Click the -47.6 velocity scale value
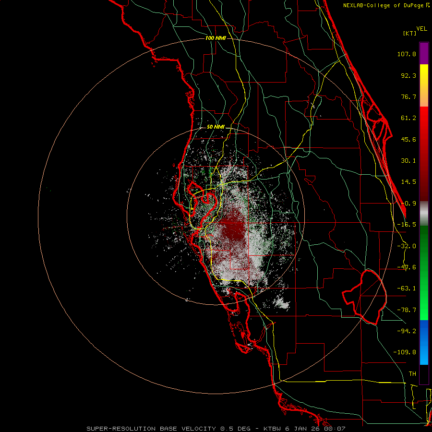 (407, 267)
